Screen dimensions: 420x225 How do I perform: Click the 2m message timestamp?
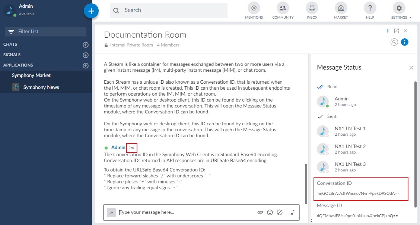131,148
